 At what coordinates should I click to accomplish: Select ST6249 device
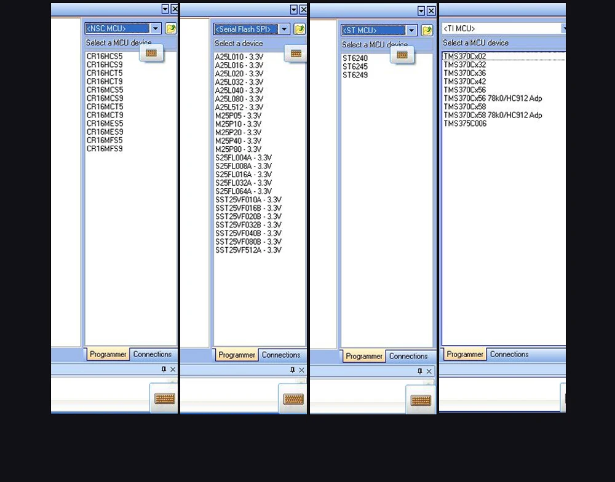pos(355,75)
